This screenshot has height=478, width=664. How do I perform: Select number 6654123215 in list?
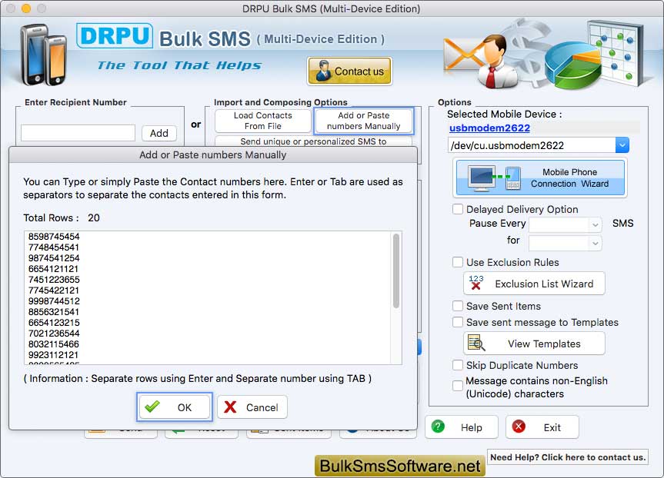pyautogui.click(x=54, y=323)
